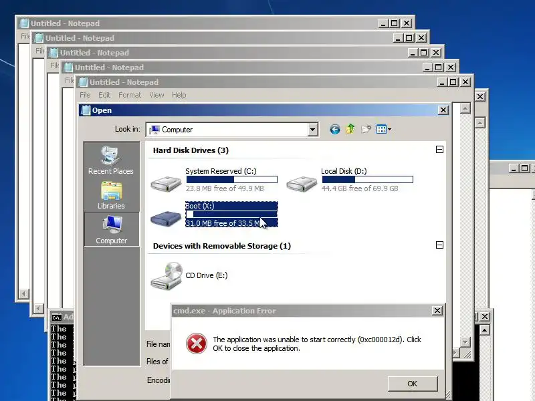The image size is (535, 401).
Task: Click the System Reserved (C:) label
Action: point(221,171)
